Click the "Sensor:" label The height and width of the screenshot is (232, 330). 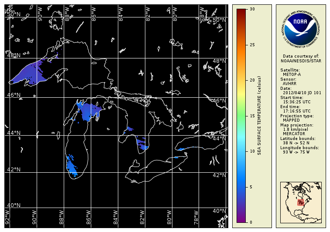288,79
